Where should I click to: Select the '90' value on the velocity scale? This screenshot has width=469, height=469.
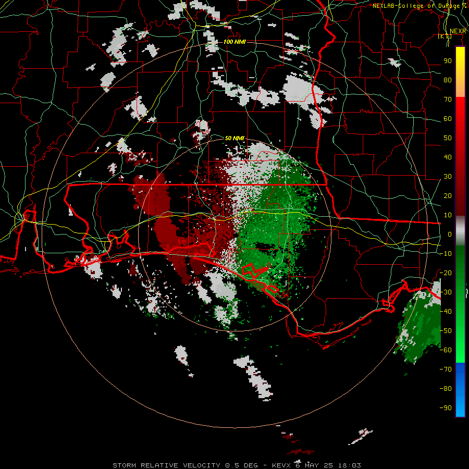coord(448,61)
